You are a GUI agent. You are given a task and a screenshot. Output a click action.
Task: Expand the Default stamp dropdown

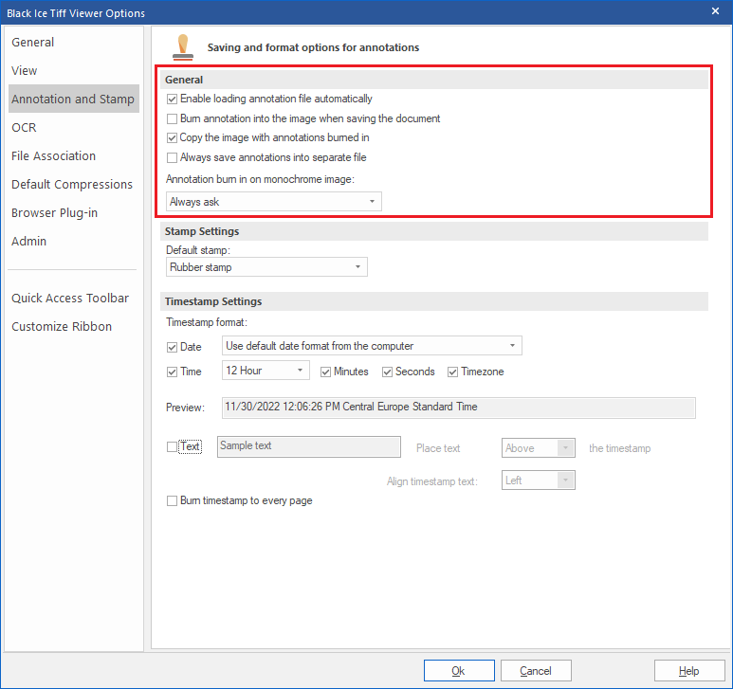pos(266,267)
